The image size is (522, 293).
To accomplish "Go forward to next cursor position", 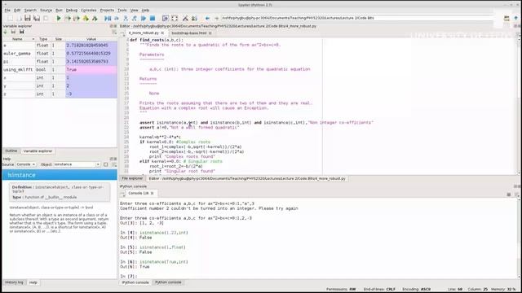I will tap(216, 18).
